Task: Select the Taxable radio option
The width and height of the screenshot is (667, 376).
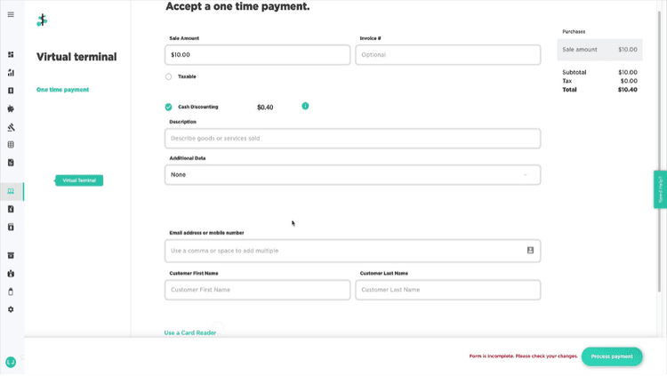Action: click(169, 76)
